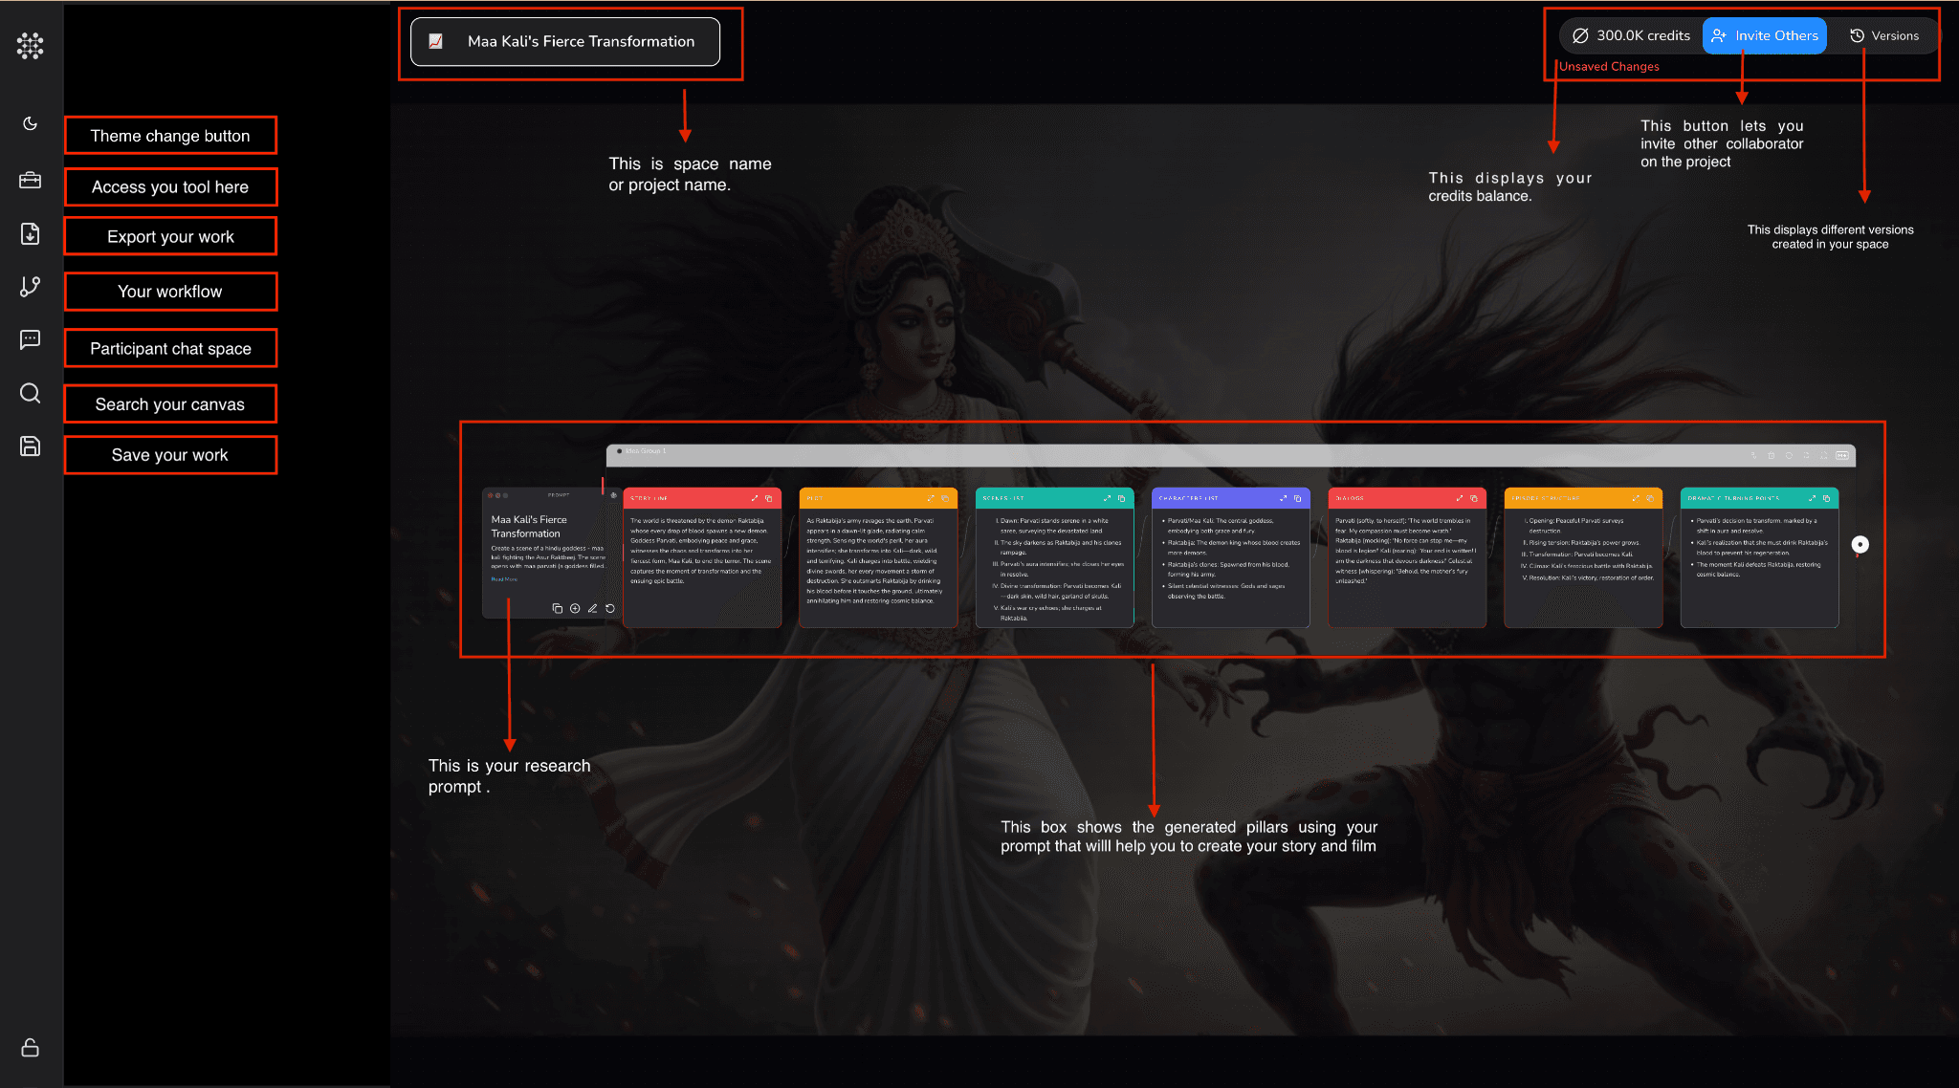The height and width of the screenshot is (1088, 1959).
Task: Click the edit pencil icon on prompt card
Action: (592, 608)
